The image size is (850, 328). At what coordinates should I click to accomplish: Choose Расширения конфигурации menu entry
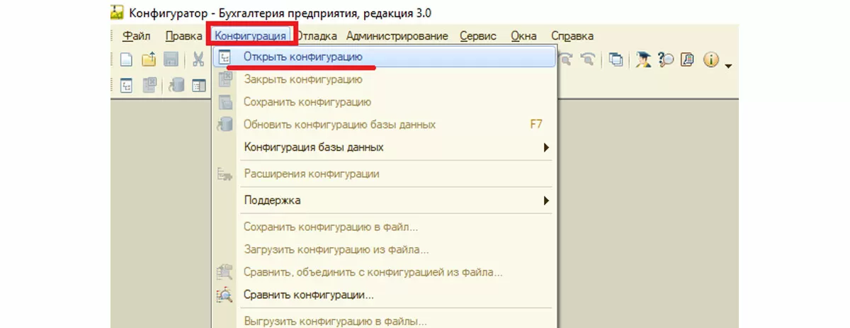click(385, 174)
